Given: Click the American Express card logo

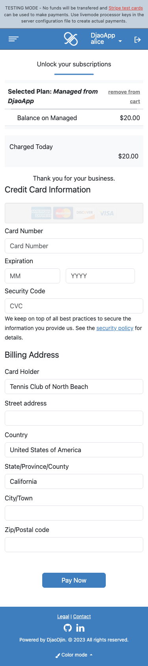Looking at the screenshot, I should point(41,213).
